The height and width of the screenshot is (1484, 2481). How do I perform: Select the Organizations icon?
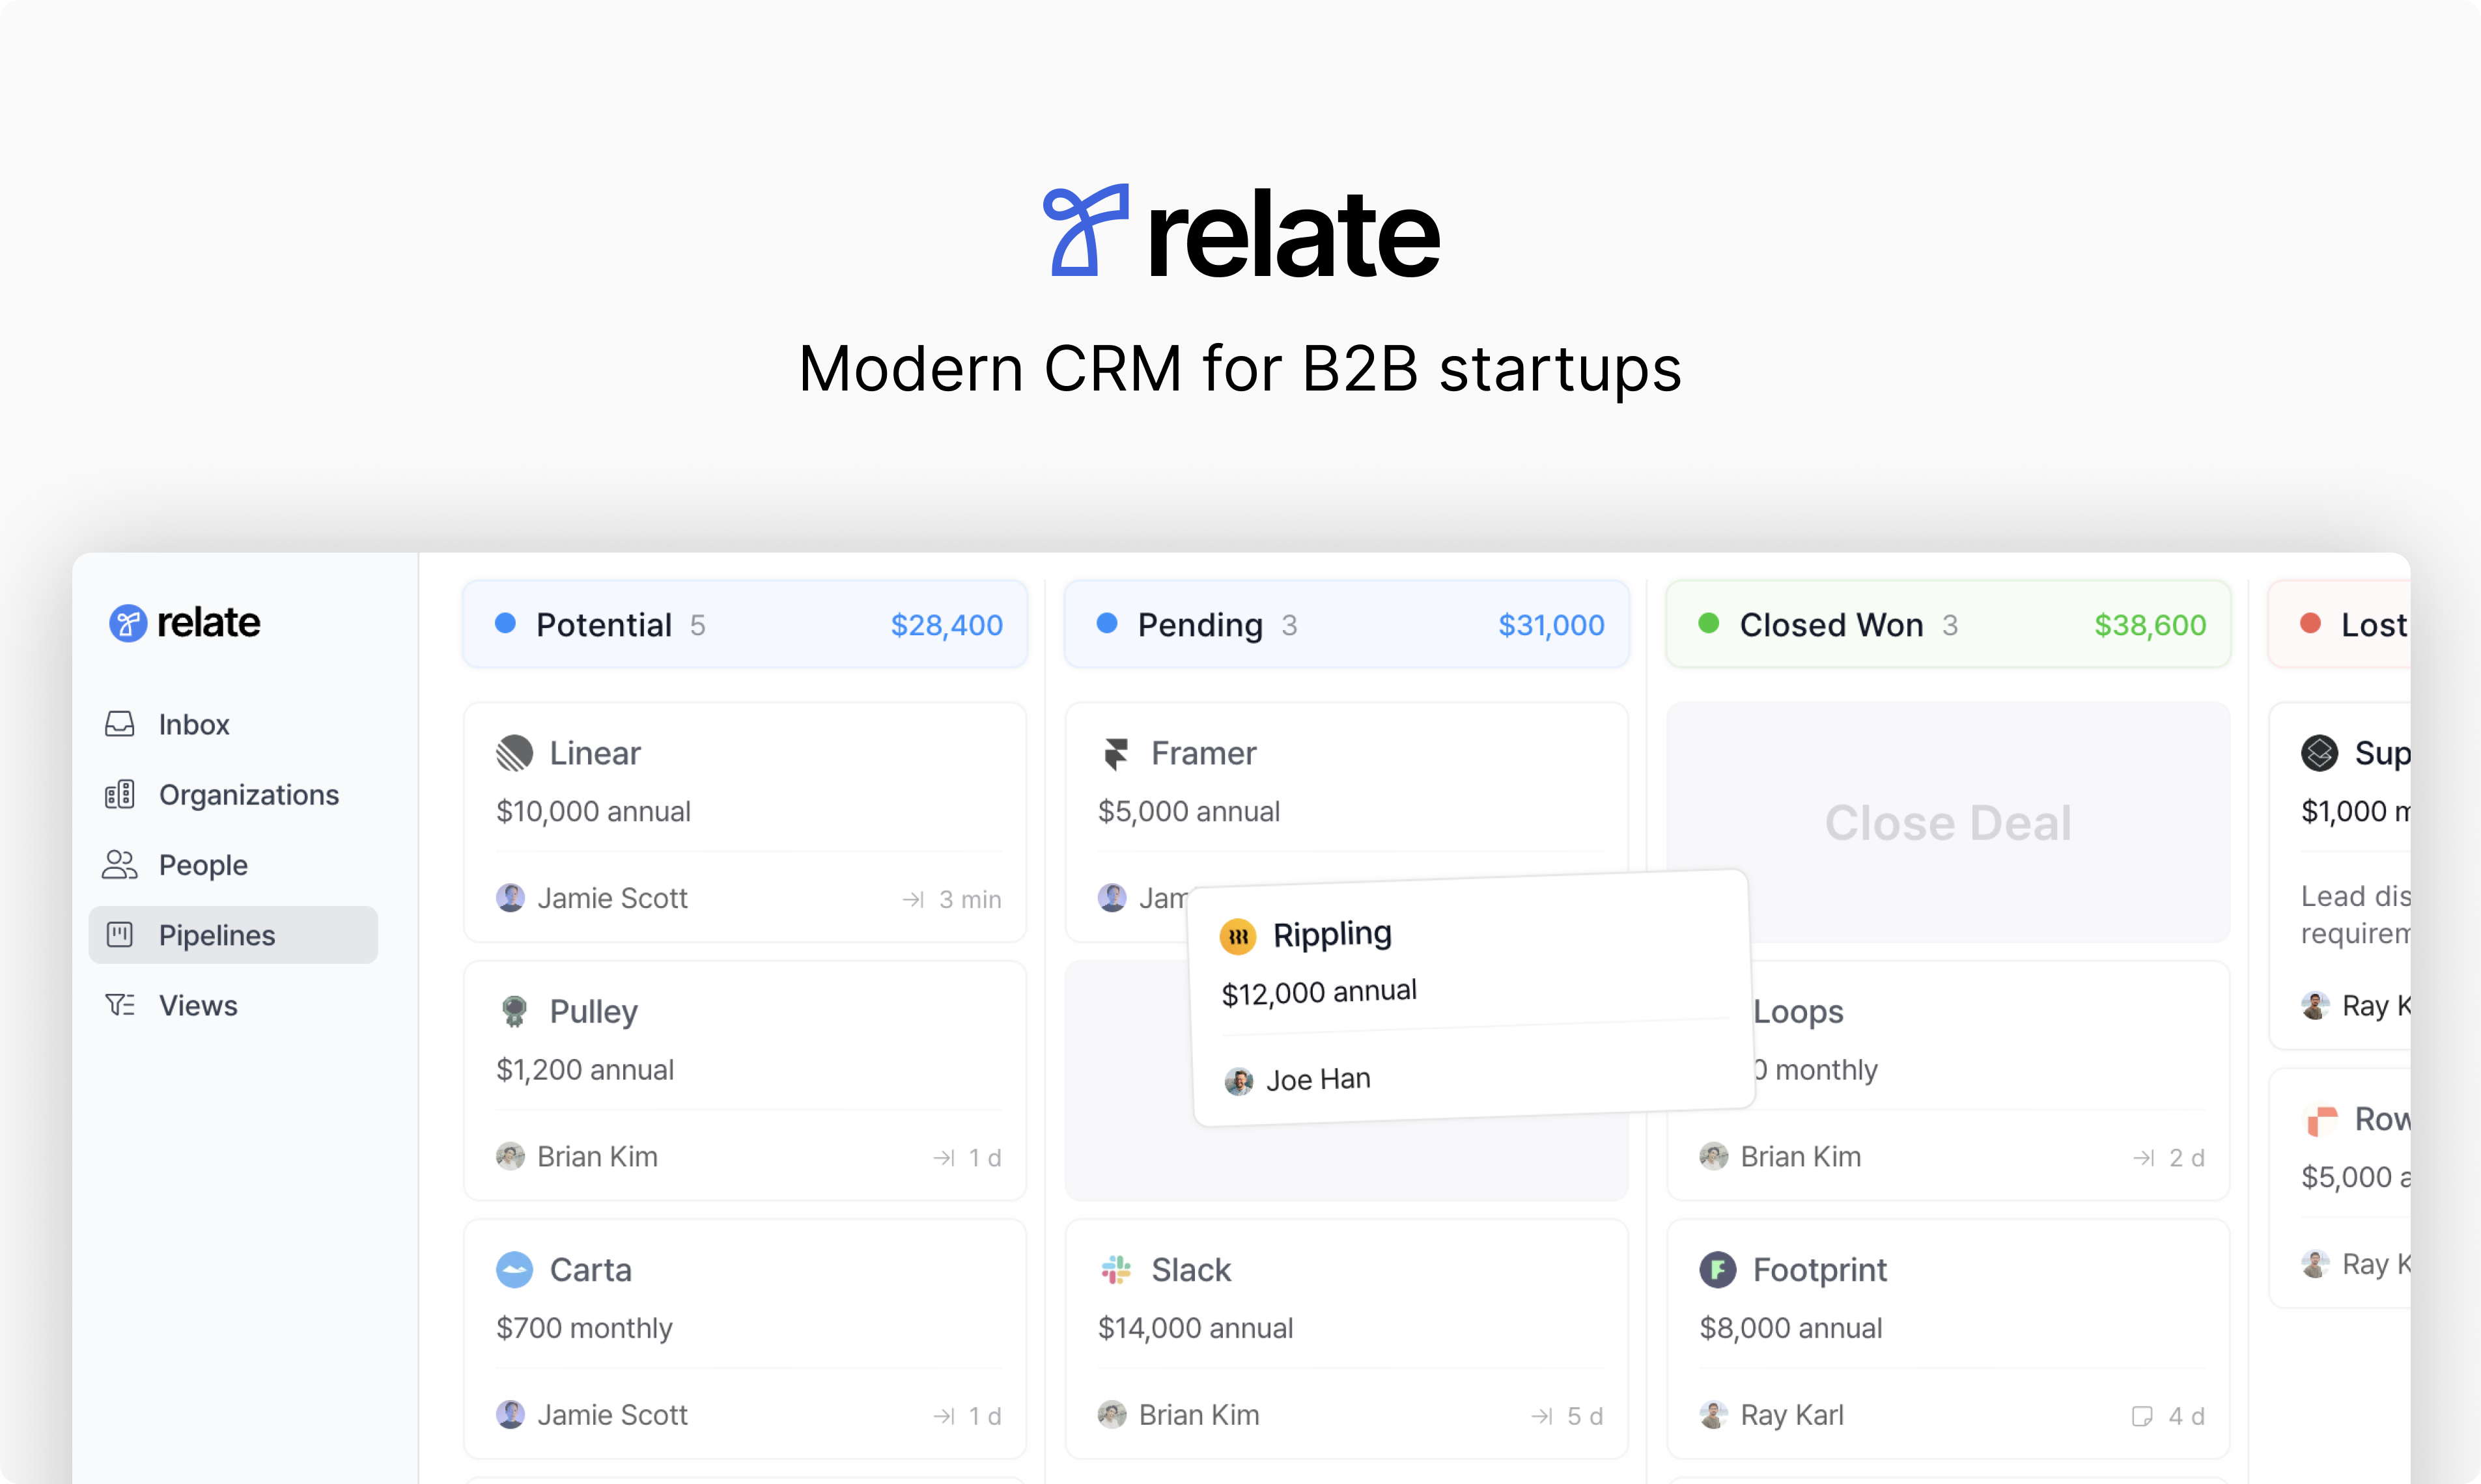click(120, 793)
